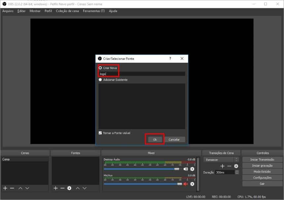Open the Coleção de cena menu
The width and height of the screenshot is (284, 200).
click(x=67, y=11)
